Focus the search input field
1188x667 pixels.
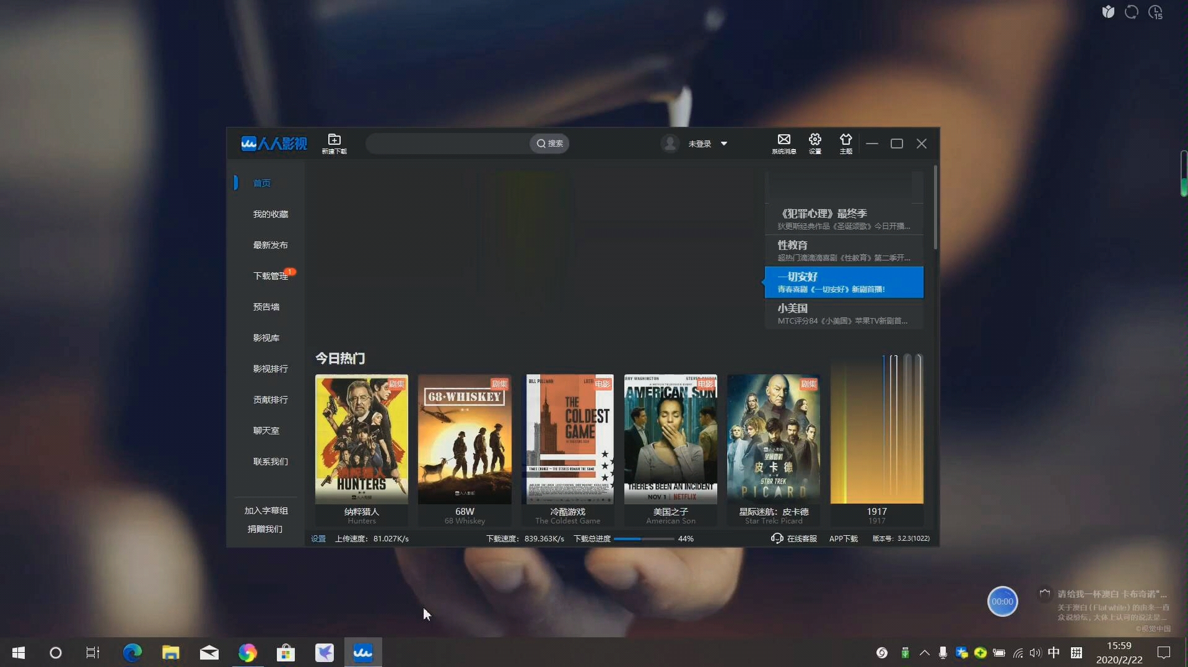click(447, 144)
